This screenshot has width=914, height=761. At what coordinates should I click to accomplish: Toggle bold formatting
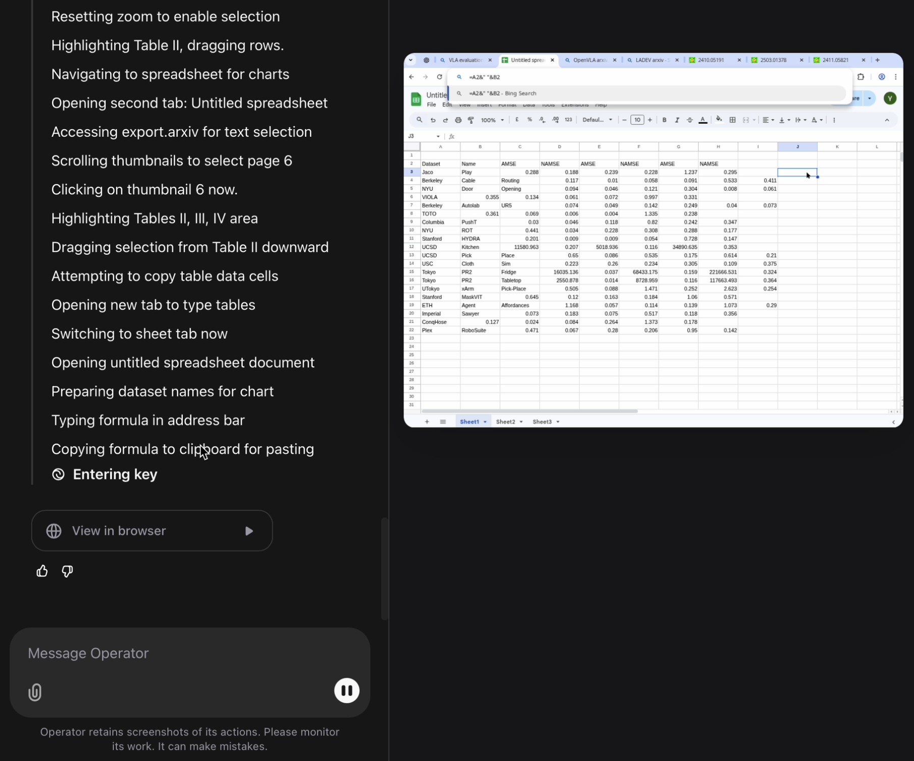click(x=665, y=120)
